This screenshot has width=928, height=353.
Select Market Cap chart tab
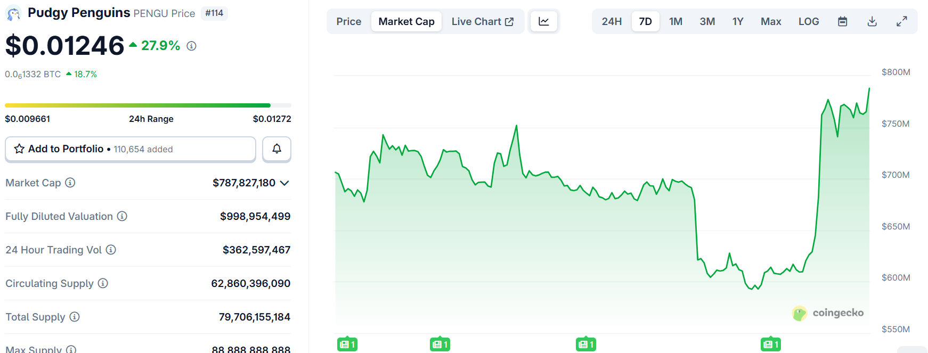406,21
